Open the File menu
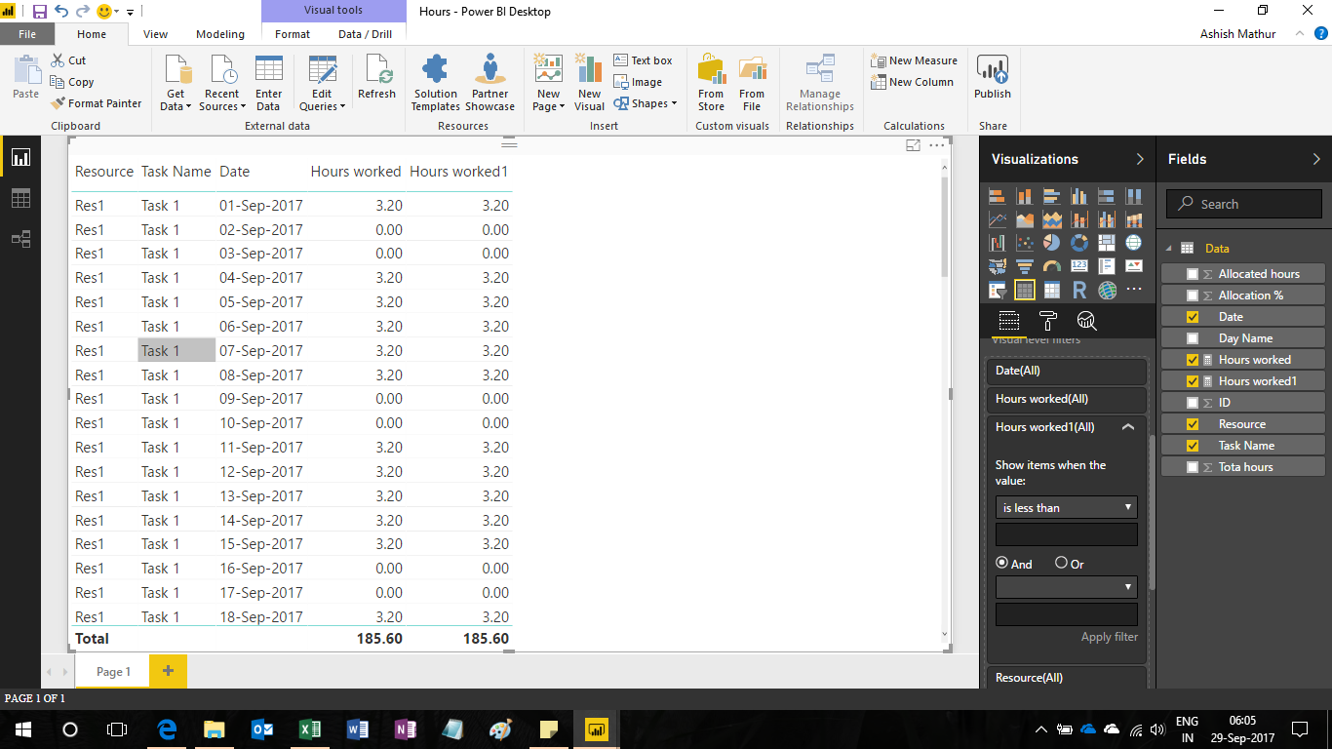 coord(26,34)
